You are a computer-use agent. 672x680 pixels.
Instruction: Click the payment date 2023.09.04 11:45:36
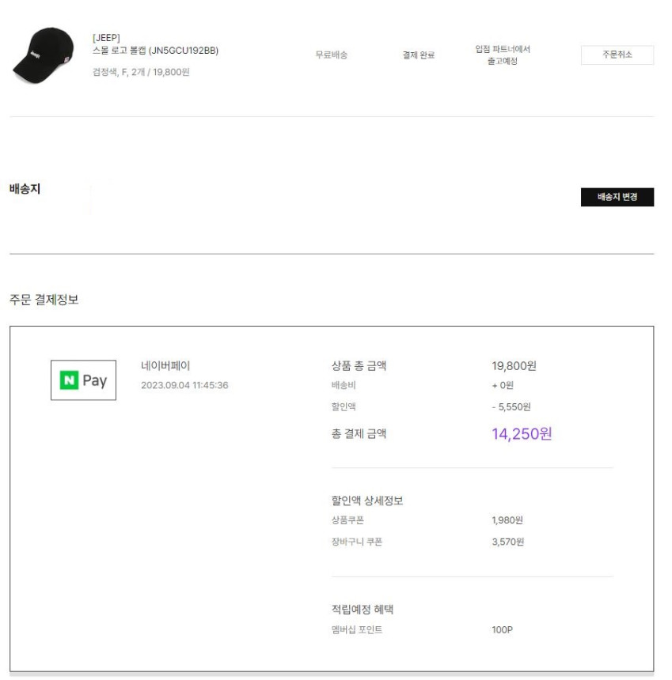coord(184,385)
